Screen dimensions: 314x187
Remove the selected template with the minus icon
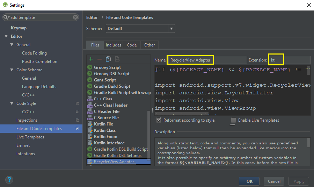[100, 59]
